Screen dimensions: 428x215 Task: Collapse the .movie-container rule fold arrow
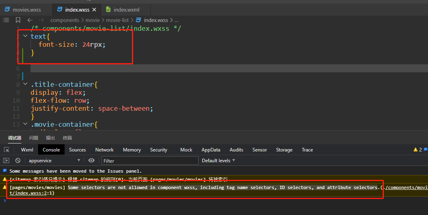25,124
